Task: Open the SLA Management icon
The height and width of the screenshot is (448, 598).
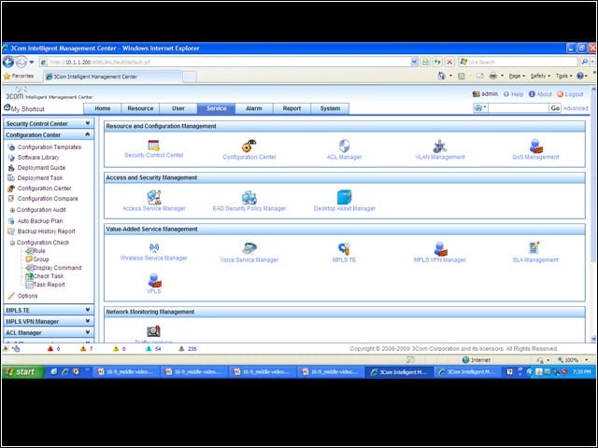Action: click(534, 248)
